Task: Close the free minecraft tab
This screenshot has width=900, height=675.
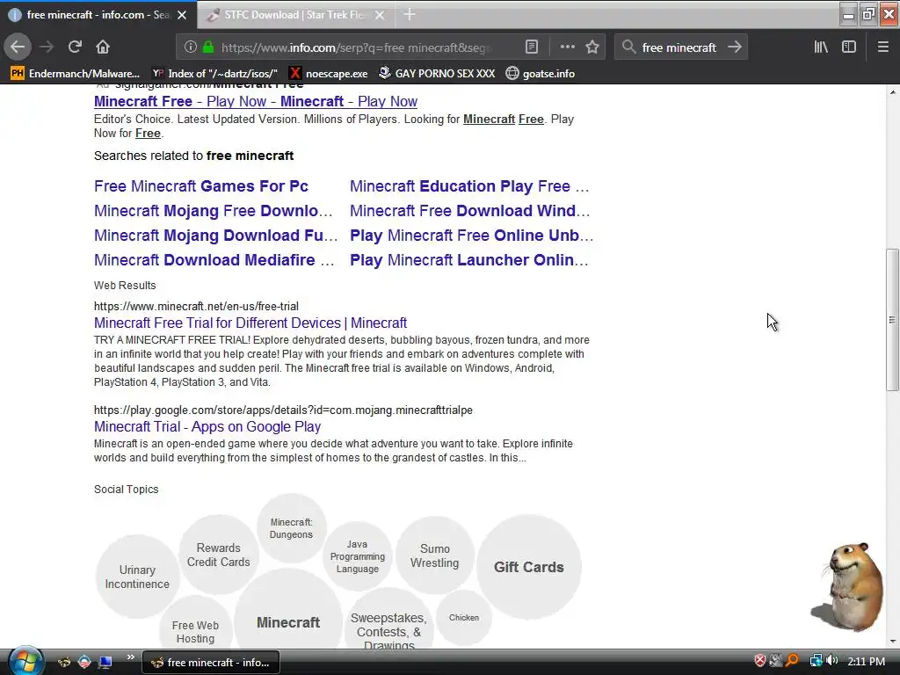Action: (182, 15)
